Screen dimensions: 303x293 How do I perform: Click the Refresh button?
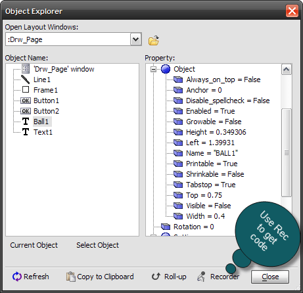pos(31,277)
